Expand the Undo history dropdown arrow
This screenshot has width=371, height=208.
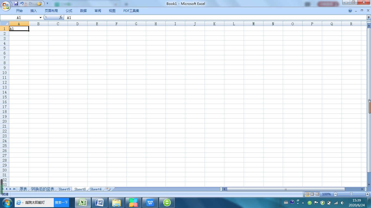pos(26,4)
